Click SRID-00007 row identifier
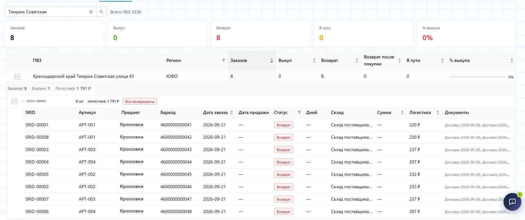 point(37,199)
